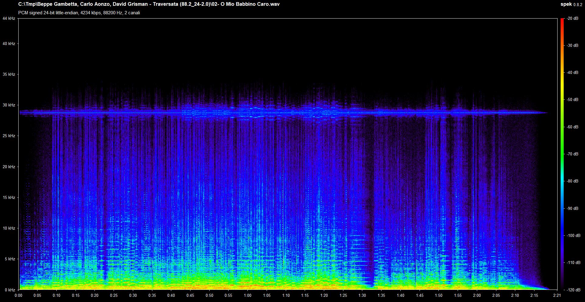Viewport: 585px width, 302px height.
Task: Click the 2:00 time axis marker
Action: point(477,296)
